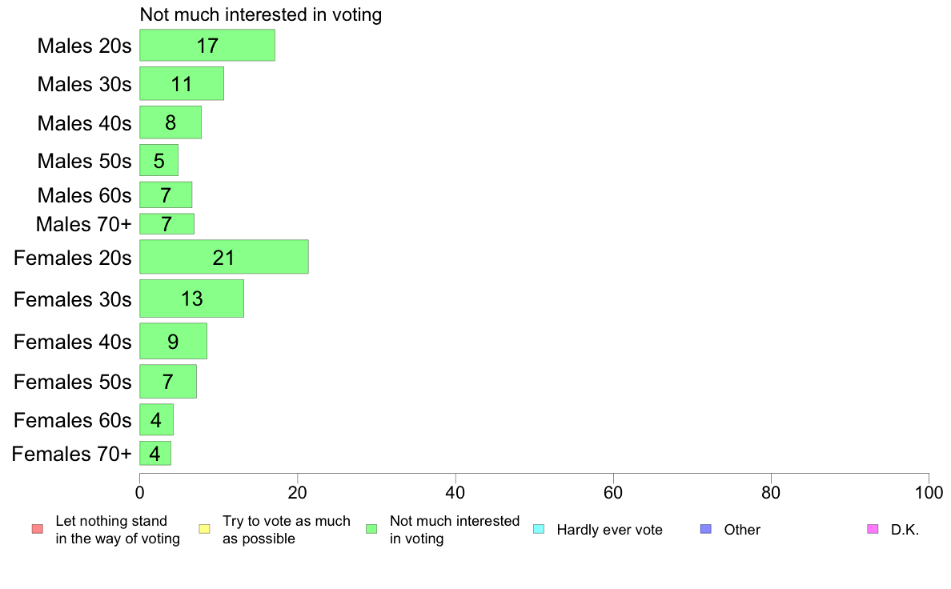
Task: Click the pink 'D.K.' legend swatch
Action: click(873, 529)
